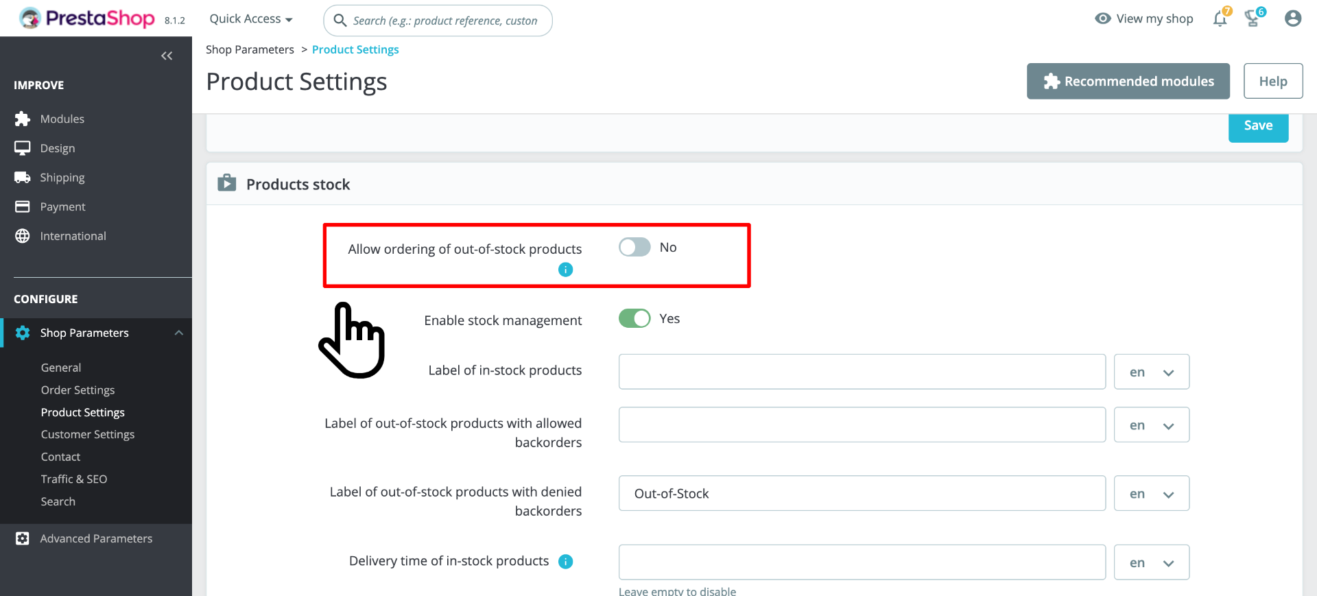
Task: Click the Save button
Action: [x=1258, y=126]
